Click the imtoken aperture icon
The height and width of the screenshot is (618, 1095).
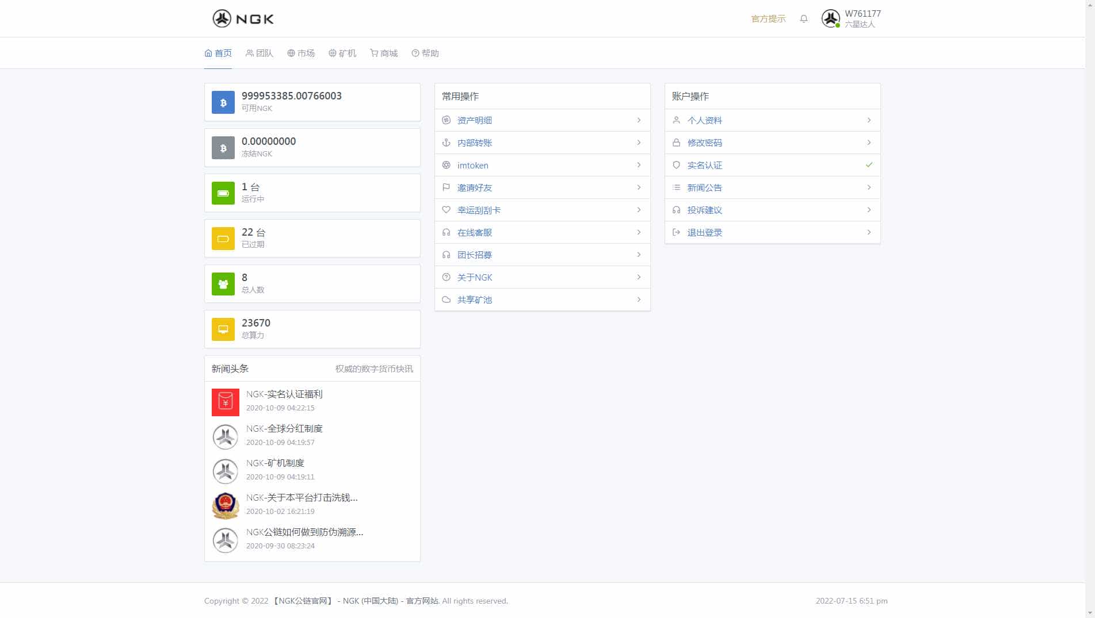pyautogui.click(x=446, y=165)
